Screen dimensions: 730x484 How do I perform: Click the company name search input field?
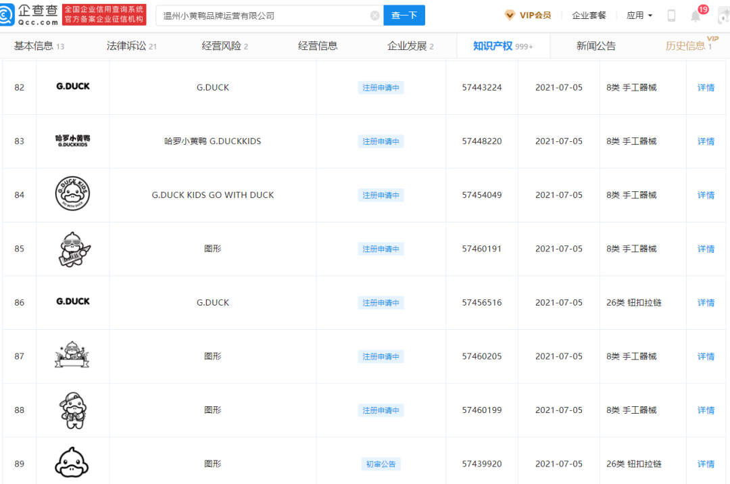coord(264,15)
